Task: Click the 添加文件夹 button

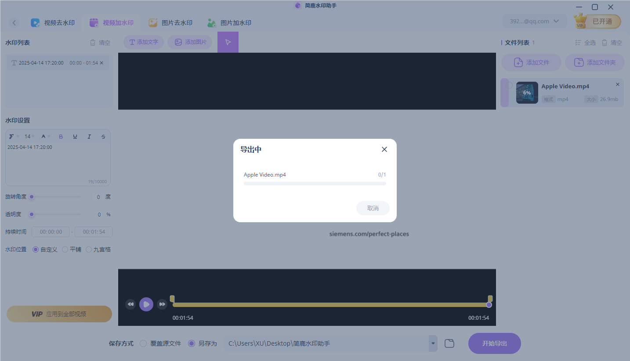Action: (x=595, y=62)
